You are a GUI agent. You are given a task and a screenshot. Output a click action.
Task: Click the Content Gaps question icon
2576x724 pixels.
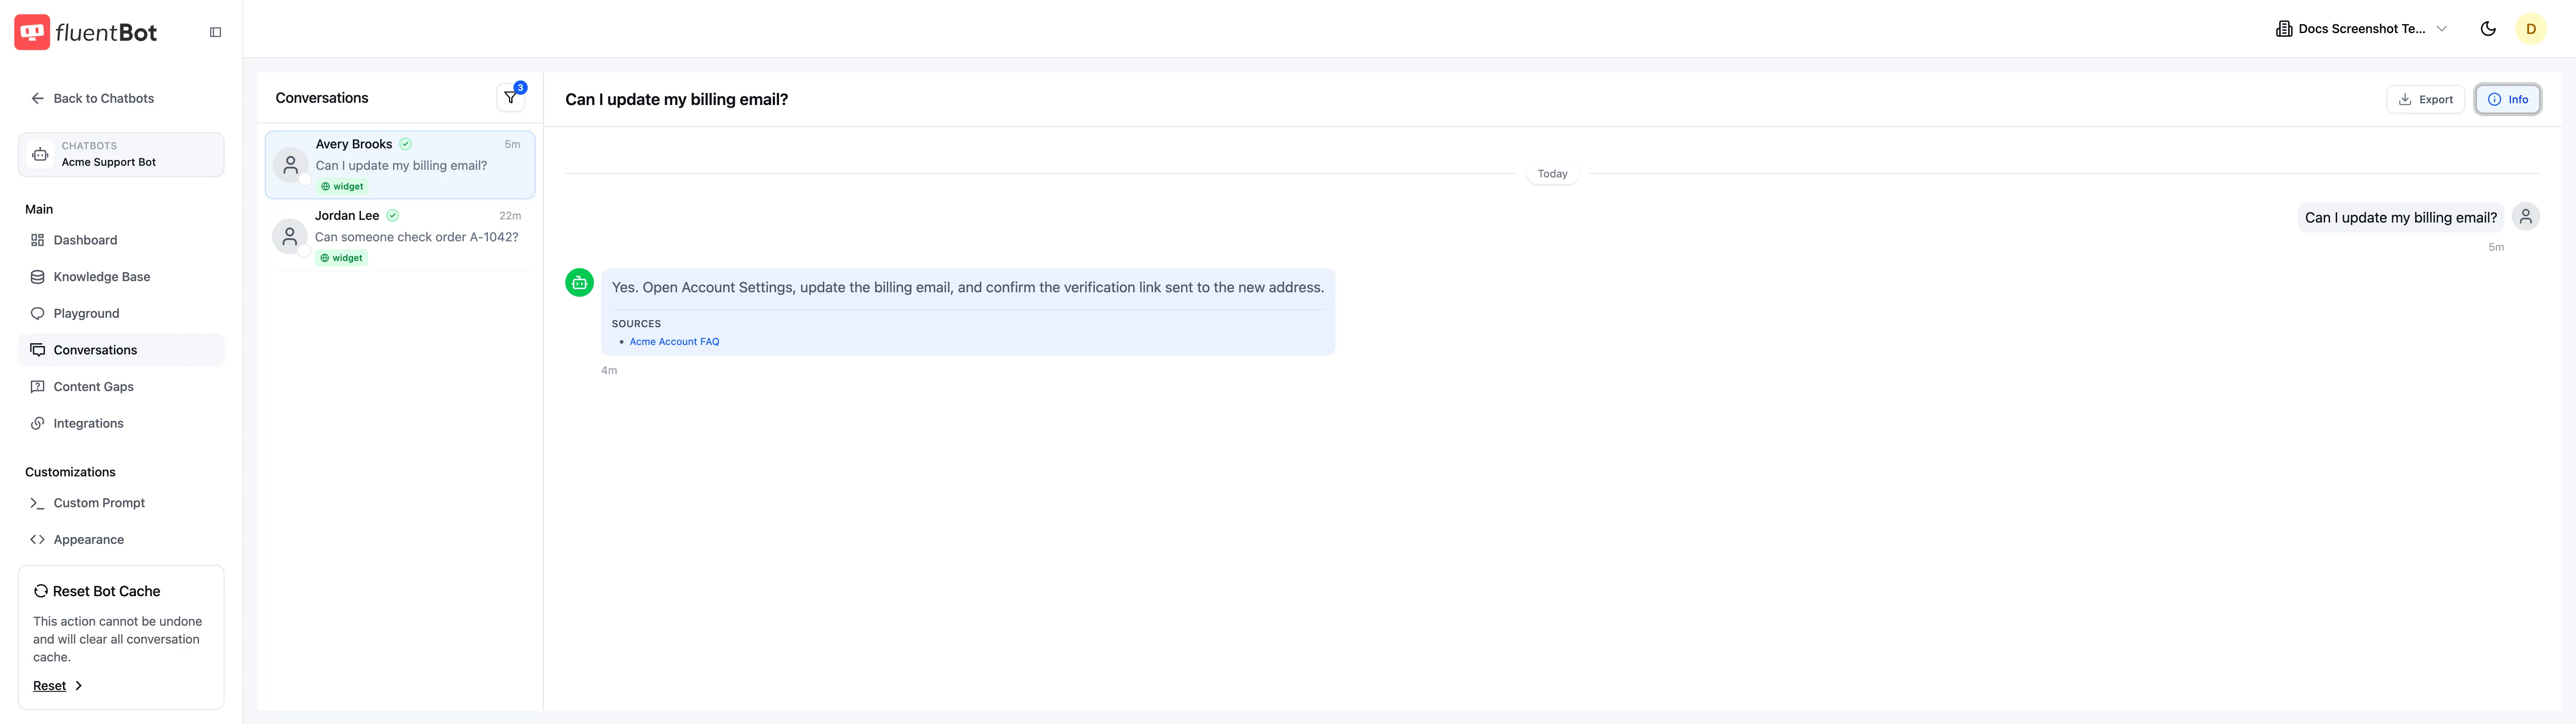coord(38,387)
